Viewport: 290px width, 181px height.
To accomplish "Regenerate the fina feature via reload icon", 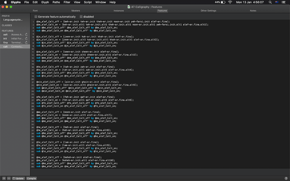I will pyautogui.click(x=26, y=43).
